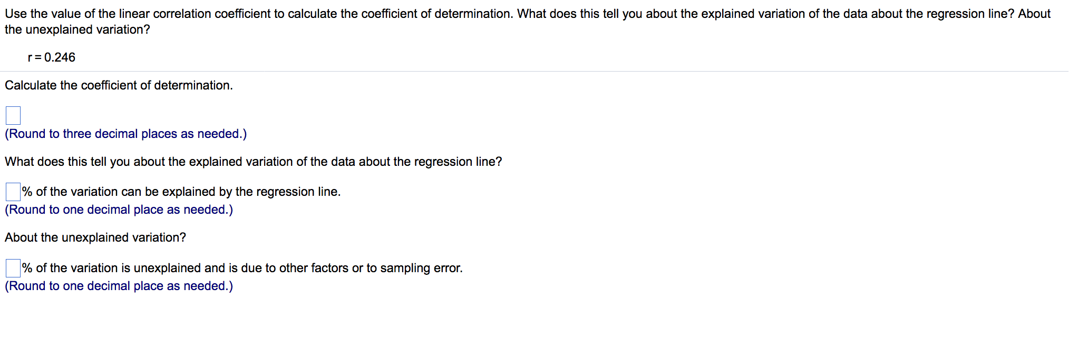Click the 'About the unexplained variation?' question below the divider
The width and height of the screenshot is (1069, 358).
click(95, 237)
